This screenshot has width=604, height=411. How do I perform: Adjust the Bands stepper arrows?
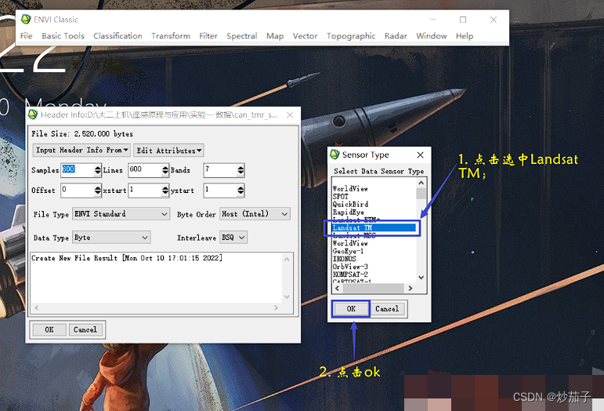click(x=241, y=169)
